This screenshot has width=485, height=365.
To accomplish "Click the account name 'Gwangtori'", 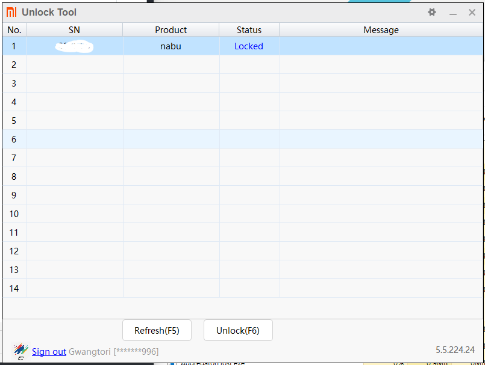I will pos(89,352).
